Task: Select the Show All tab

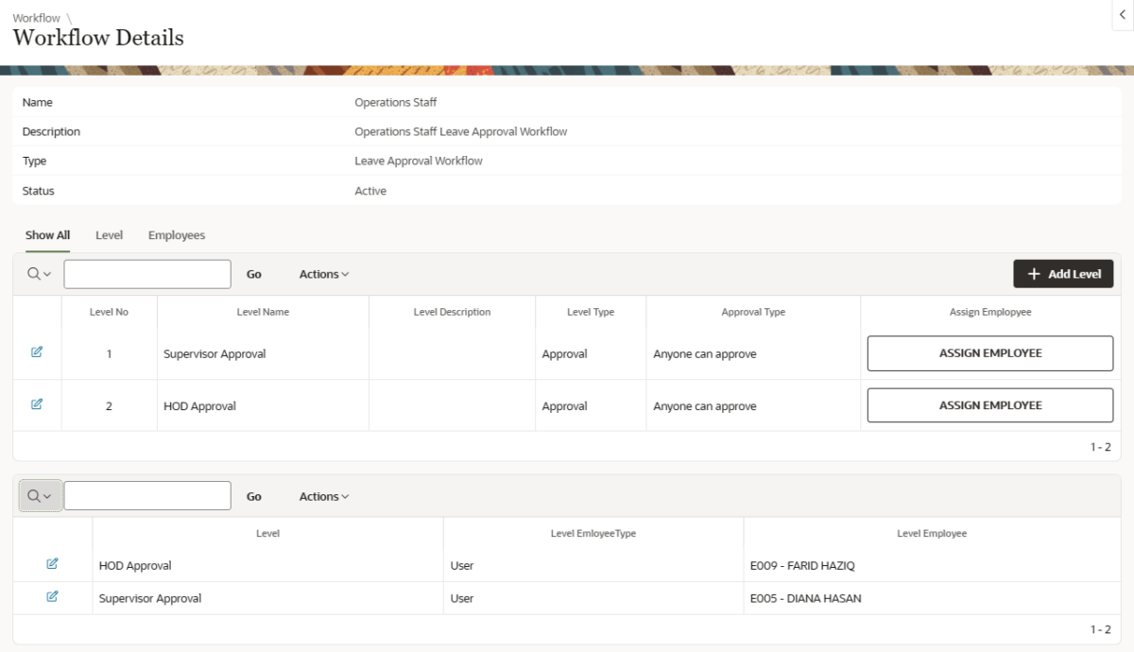Action: click(47, 235)
